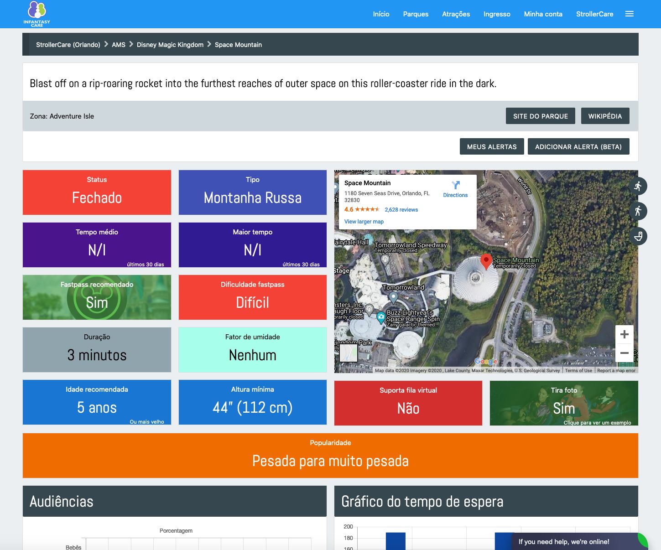The height and width of the screenshot is (550, 661).
Task: Zoom in on the map
Action: coord(624,334)
